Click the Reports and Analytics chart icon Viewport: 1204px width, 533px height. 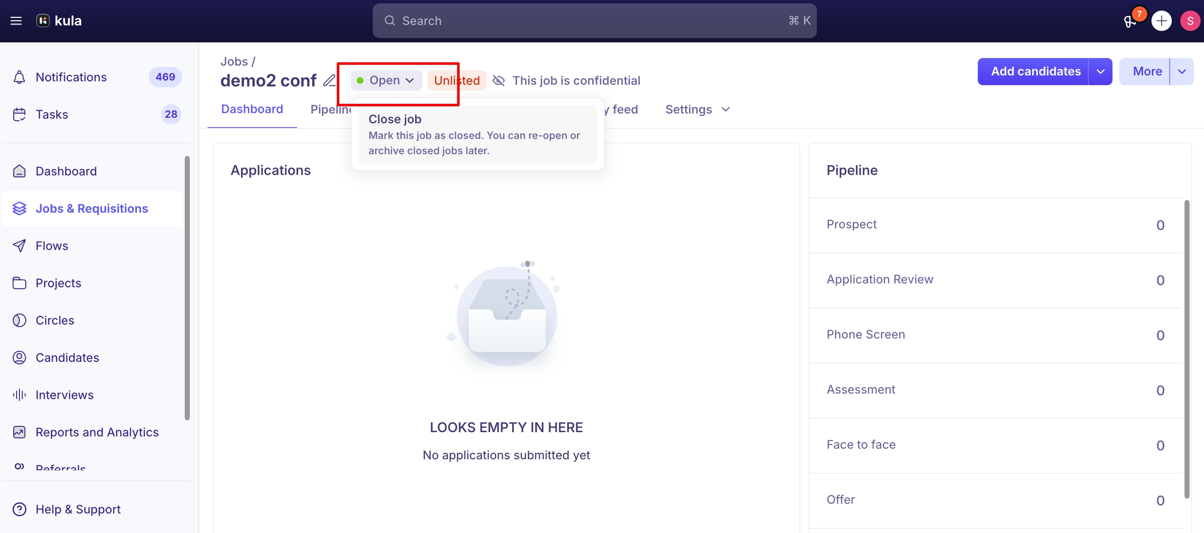coord(19,432)
